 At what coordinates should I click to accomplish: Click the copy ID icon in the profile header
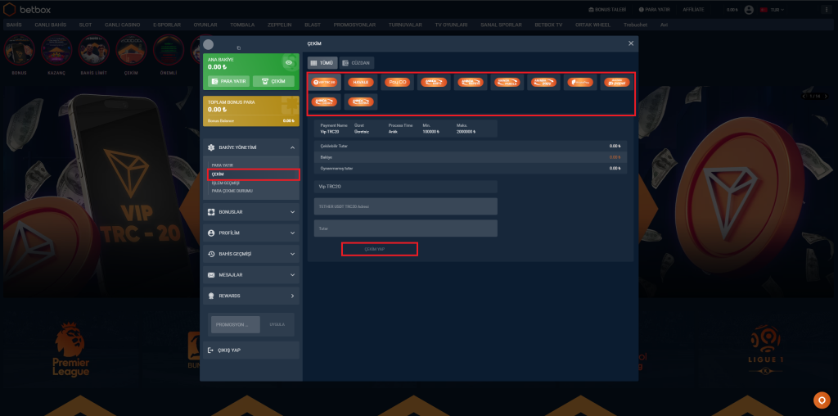(238, 48)
